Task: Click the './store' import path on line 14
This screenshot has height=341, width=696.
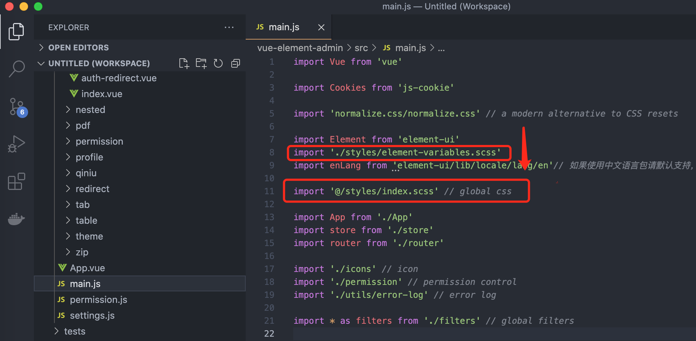Action: (x=410, y=230)
